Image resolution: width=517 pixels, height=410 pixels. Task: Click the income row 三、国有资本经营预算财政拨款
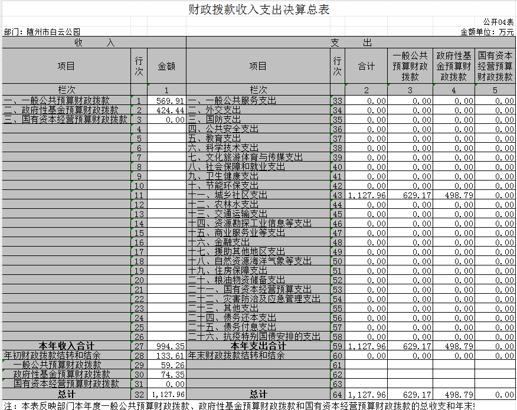coord(66,119)
